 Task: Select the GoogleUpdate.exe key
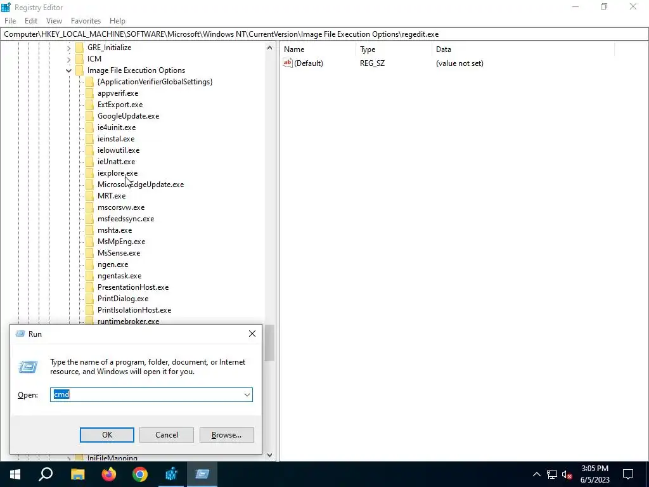click(x=128, y=116)
